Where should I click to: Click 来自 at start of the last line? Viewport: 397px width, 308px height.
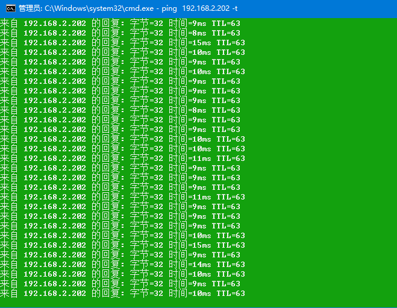click(x=10, y=294)
